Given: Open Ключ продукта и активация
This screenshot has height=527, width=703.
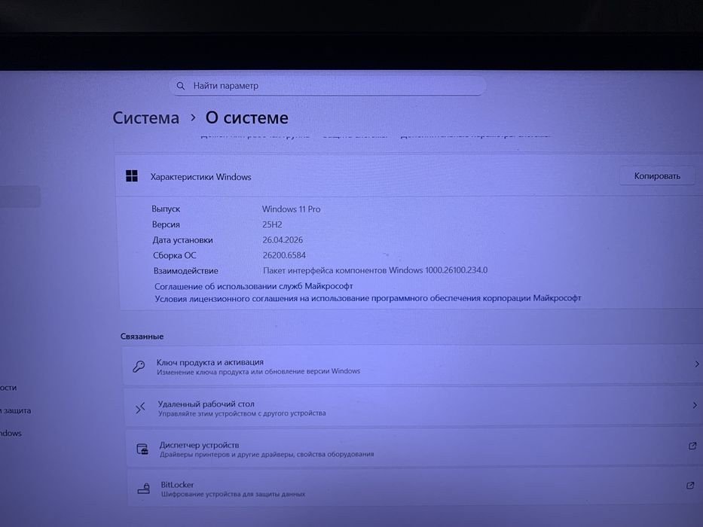Looking at the screenshot, I should coord(412,366).
